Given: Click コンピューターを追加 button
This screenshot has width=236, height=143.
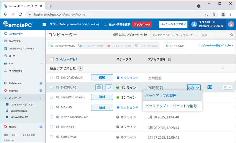Looking at the screenshot, I should [x=63, y=45].
